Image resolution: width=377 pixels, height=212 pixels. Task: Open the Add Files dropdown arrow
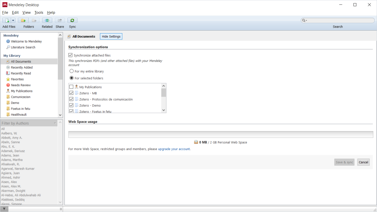[13, 21]
